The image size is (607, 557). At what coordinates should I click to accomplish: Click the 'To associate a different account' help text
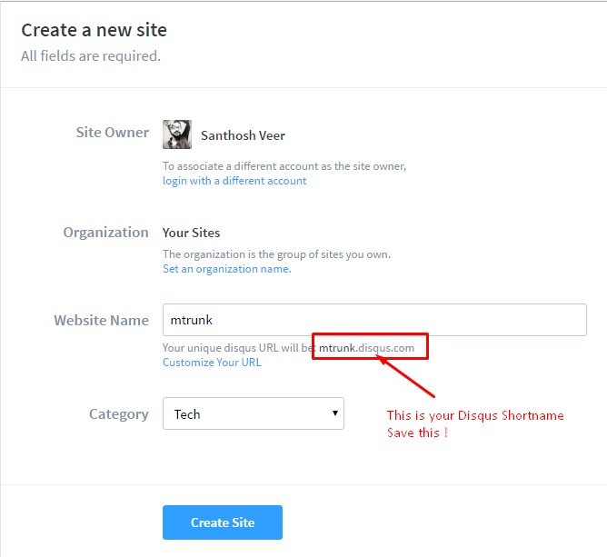[x=284, y=166]
